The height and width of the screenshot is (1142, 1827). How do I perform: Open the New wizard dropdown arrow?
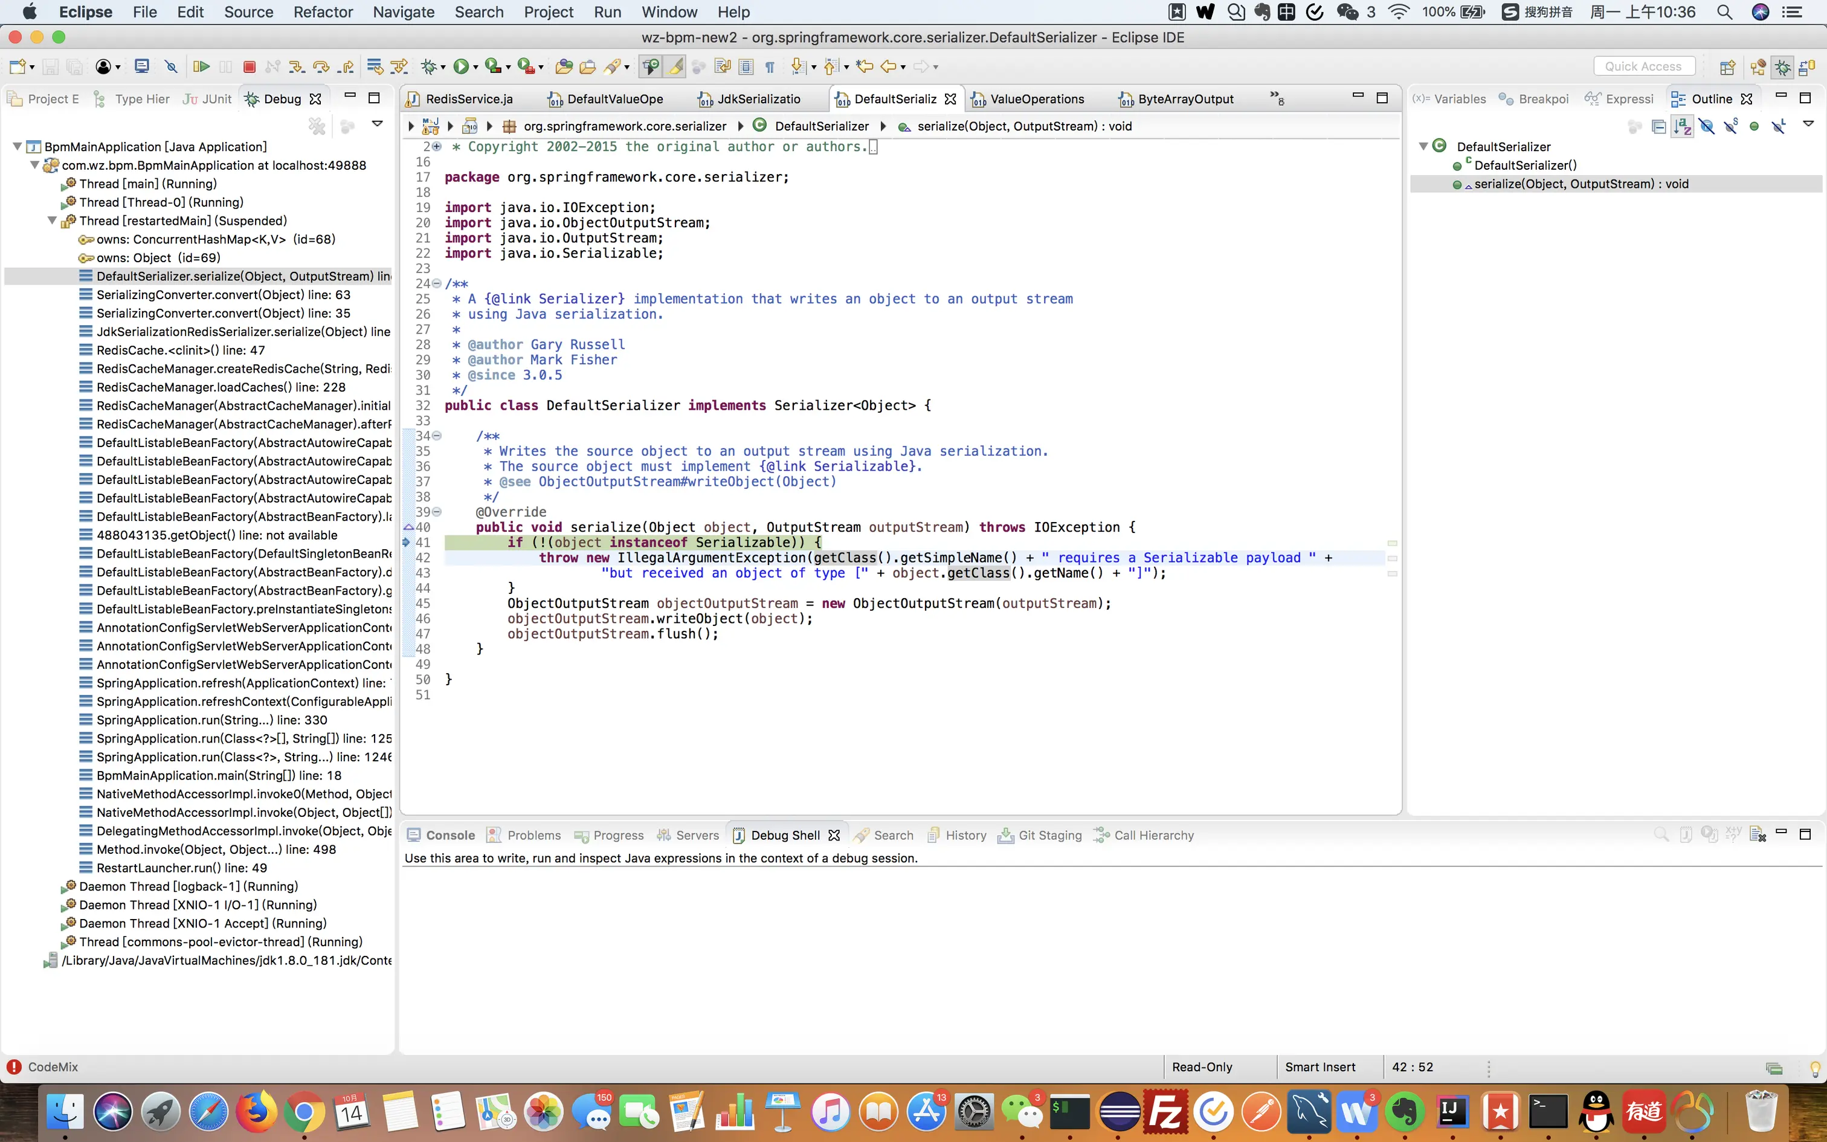[x=31, y=68]
